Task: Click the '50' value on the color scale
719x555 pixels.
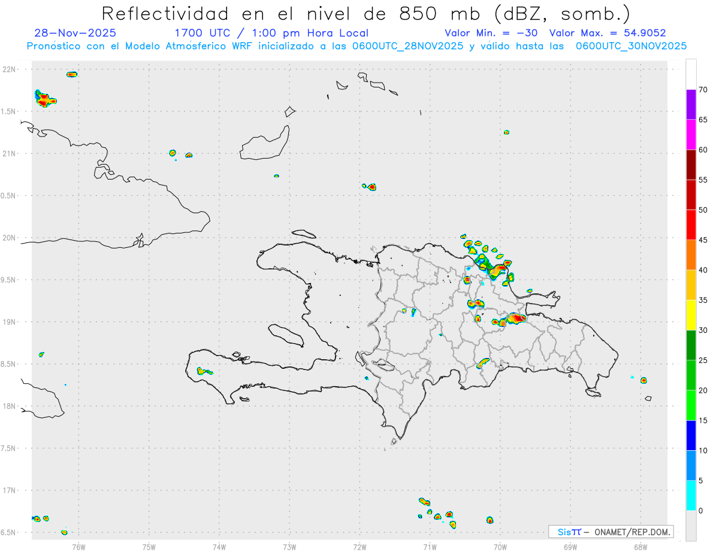Action: [x=703, y=210]
